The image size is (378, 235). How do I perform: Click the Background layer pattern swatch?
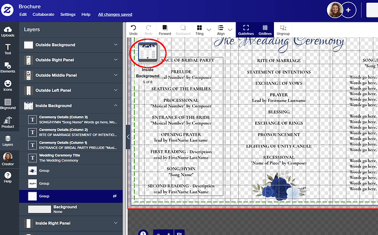click(39, 209)
